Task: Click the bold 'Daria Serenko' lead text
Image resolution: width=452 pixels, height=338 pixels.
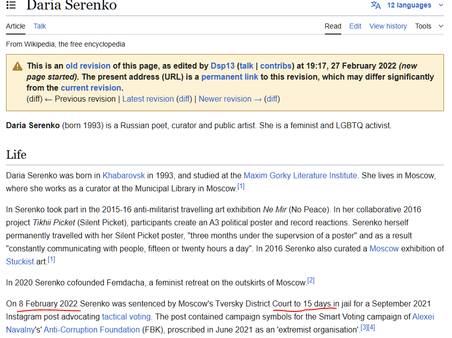Action: [x=33, y=126]
